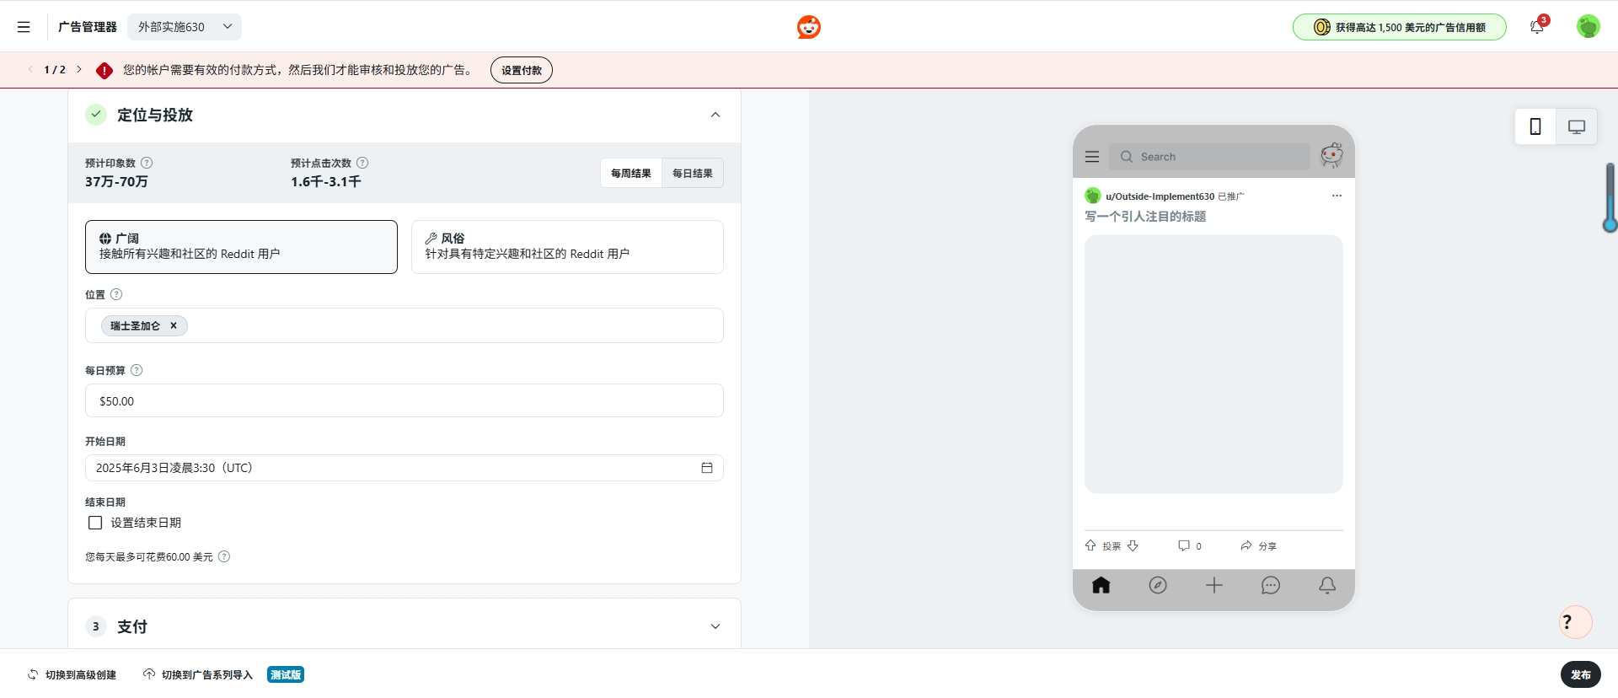Image resolution: width=1618 pixels, height=698 pixels.
Task: Open the green user avatar menu
Action: coord(1589,27)
